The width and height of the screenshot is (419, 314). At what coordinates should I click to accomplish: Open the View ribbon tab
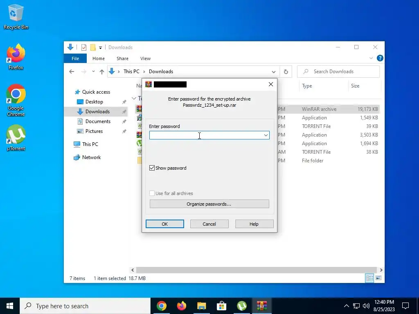145,58
